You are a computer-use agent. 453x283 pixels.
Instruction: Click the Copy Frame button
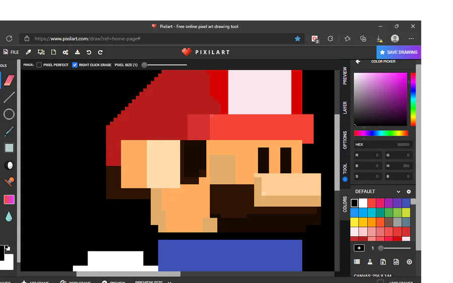[x=75, y=281]
